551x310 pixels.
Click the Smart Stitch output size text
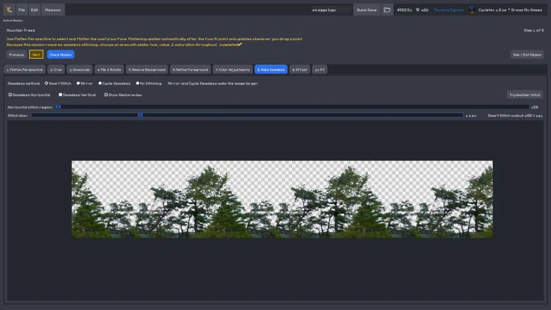(515, 116)
